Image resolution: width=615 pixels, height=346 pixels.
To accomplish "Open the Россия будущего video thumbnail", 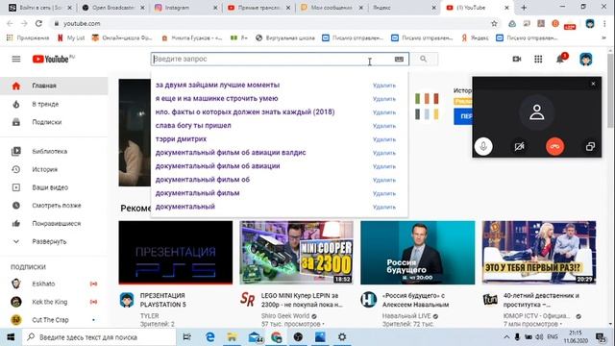I will [418, 253].
